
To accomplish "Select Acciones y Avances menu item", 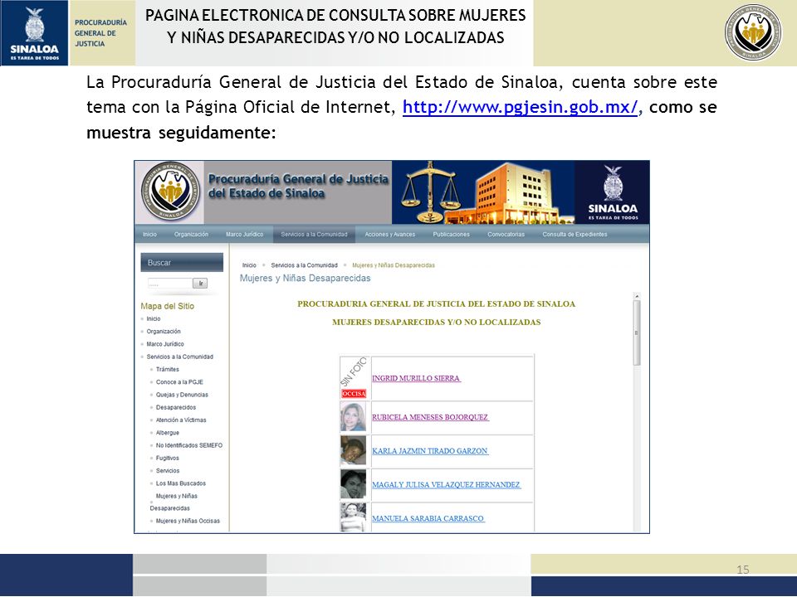I will point(390,235).
